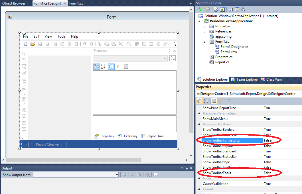The width and height of the screenshot is (302, 194).
Task: Collapse the Designer.Toolbars category
Action: (x=199, y=124)
